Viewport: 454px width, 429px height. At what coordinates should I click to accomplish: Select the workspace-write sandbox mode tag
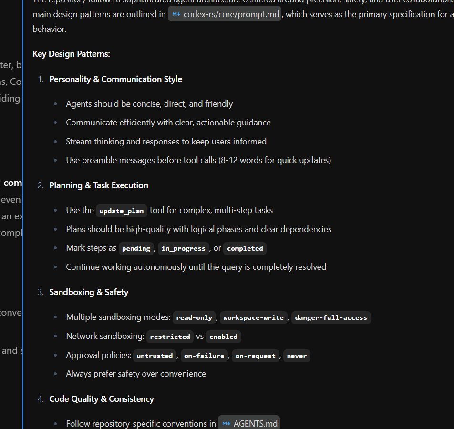point(253,317)
